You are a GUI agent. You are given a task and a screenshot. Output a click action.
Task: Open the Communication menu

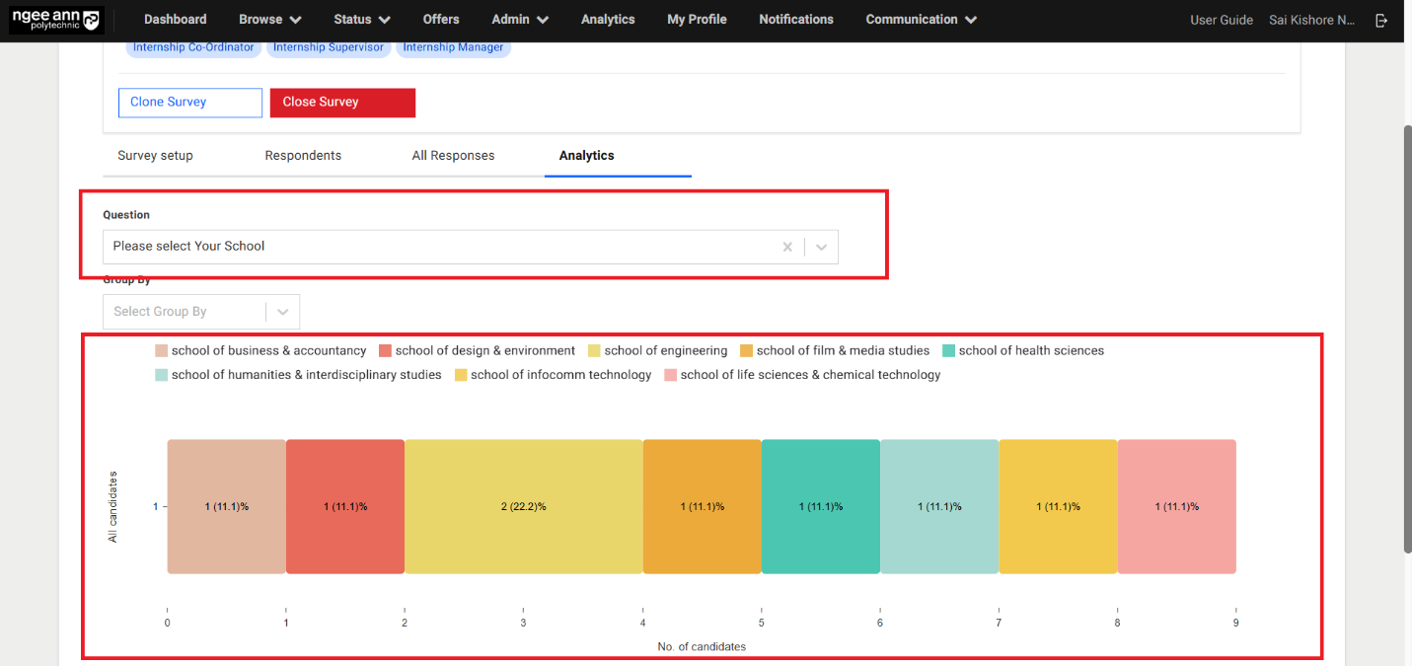[922, 20]
